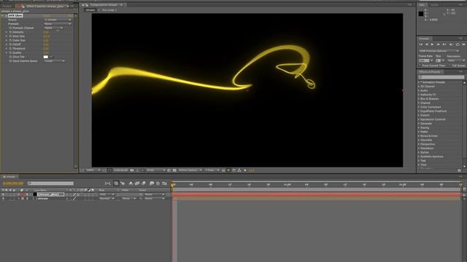Click the timeline layer search field
Screen dimensions: 467x262
[50, 183]
